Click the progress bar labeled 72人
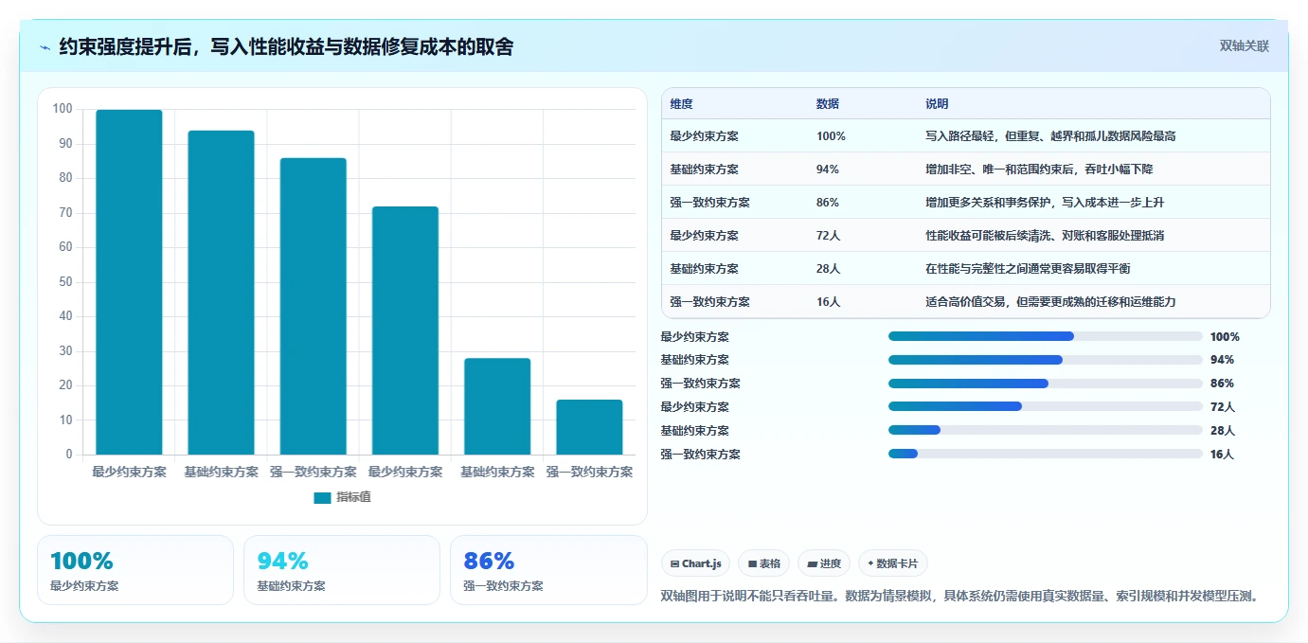The image size is (1308, 643). 1046,406
